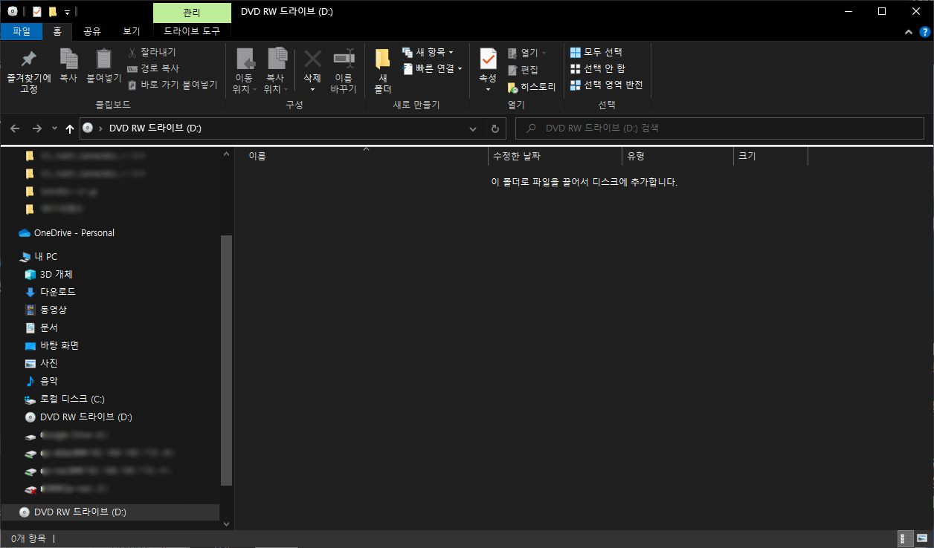Click 편집 edit command
The image size is (934, 548).
[x=523, y=70]
